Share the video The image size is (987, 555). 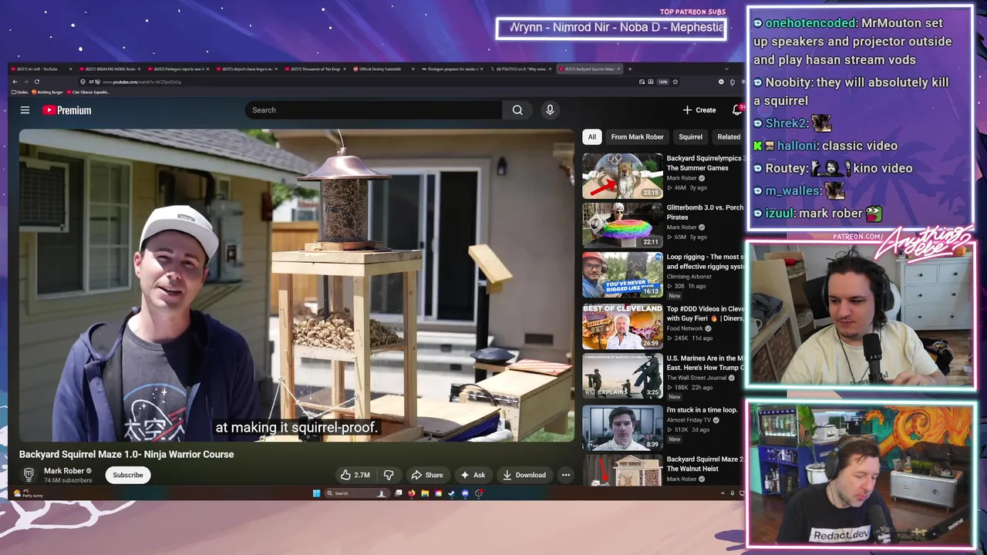click(427, 475)
